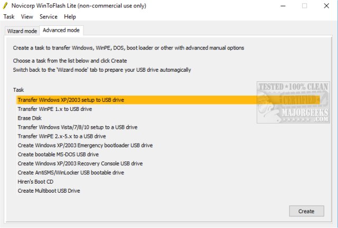Viewport: 338px width, 228px height.
Task: Select the Erase Disk task
Action: pos(30,118)
